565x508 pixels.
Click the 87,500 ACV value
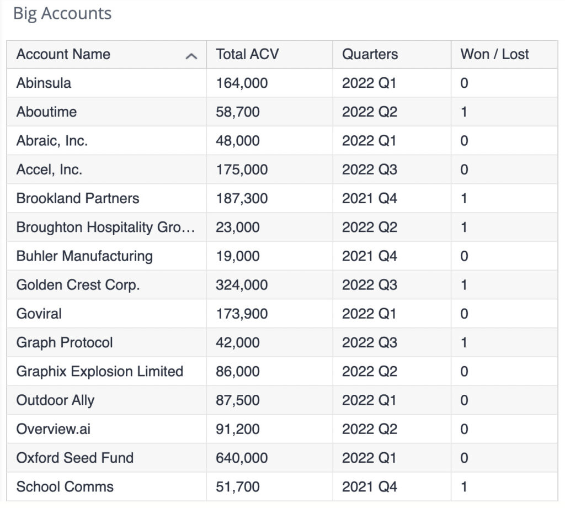coord(238,400)
